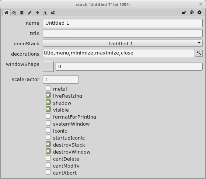Open the inspector settings gear icon
Screen dimensions: 206x179
(x=199, y=13)
